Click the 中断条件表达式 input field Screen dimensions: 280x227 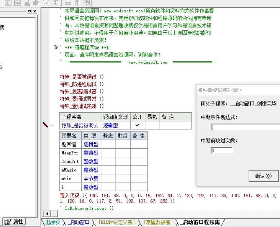(x=245, y=127)
